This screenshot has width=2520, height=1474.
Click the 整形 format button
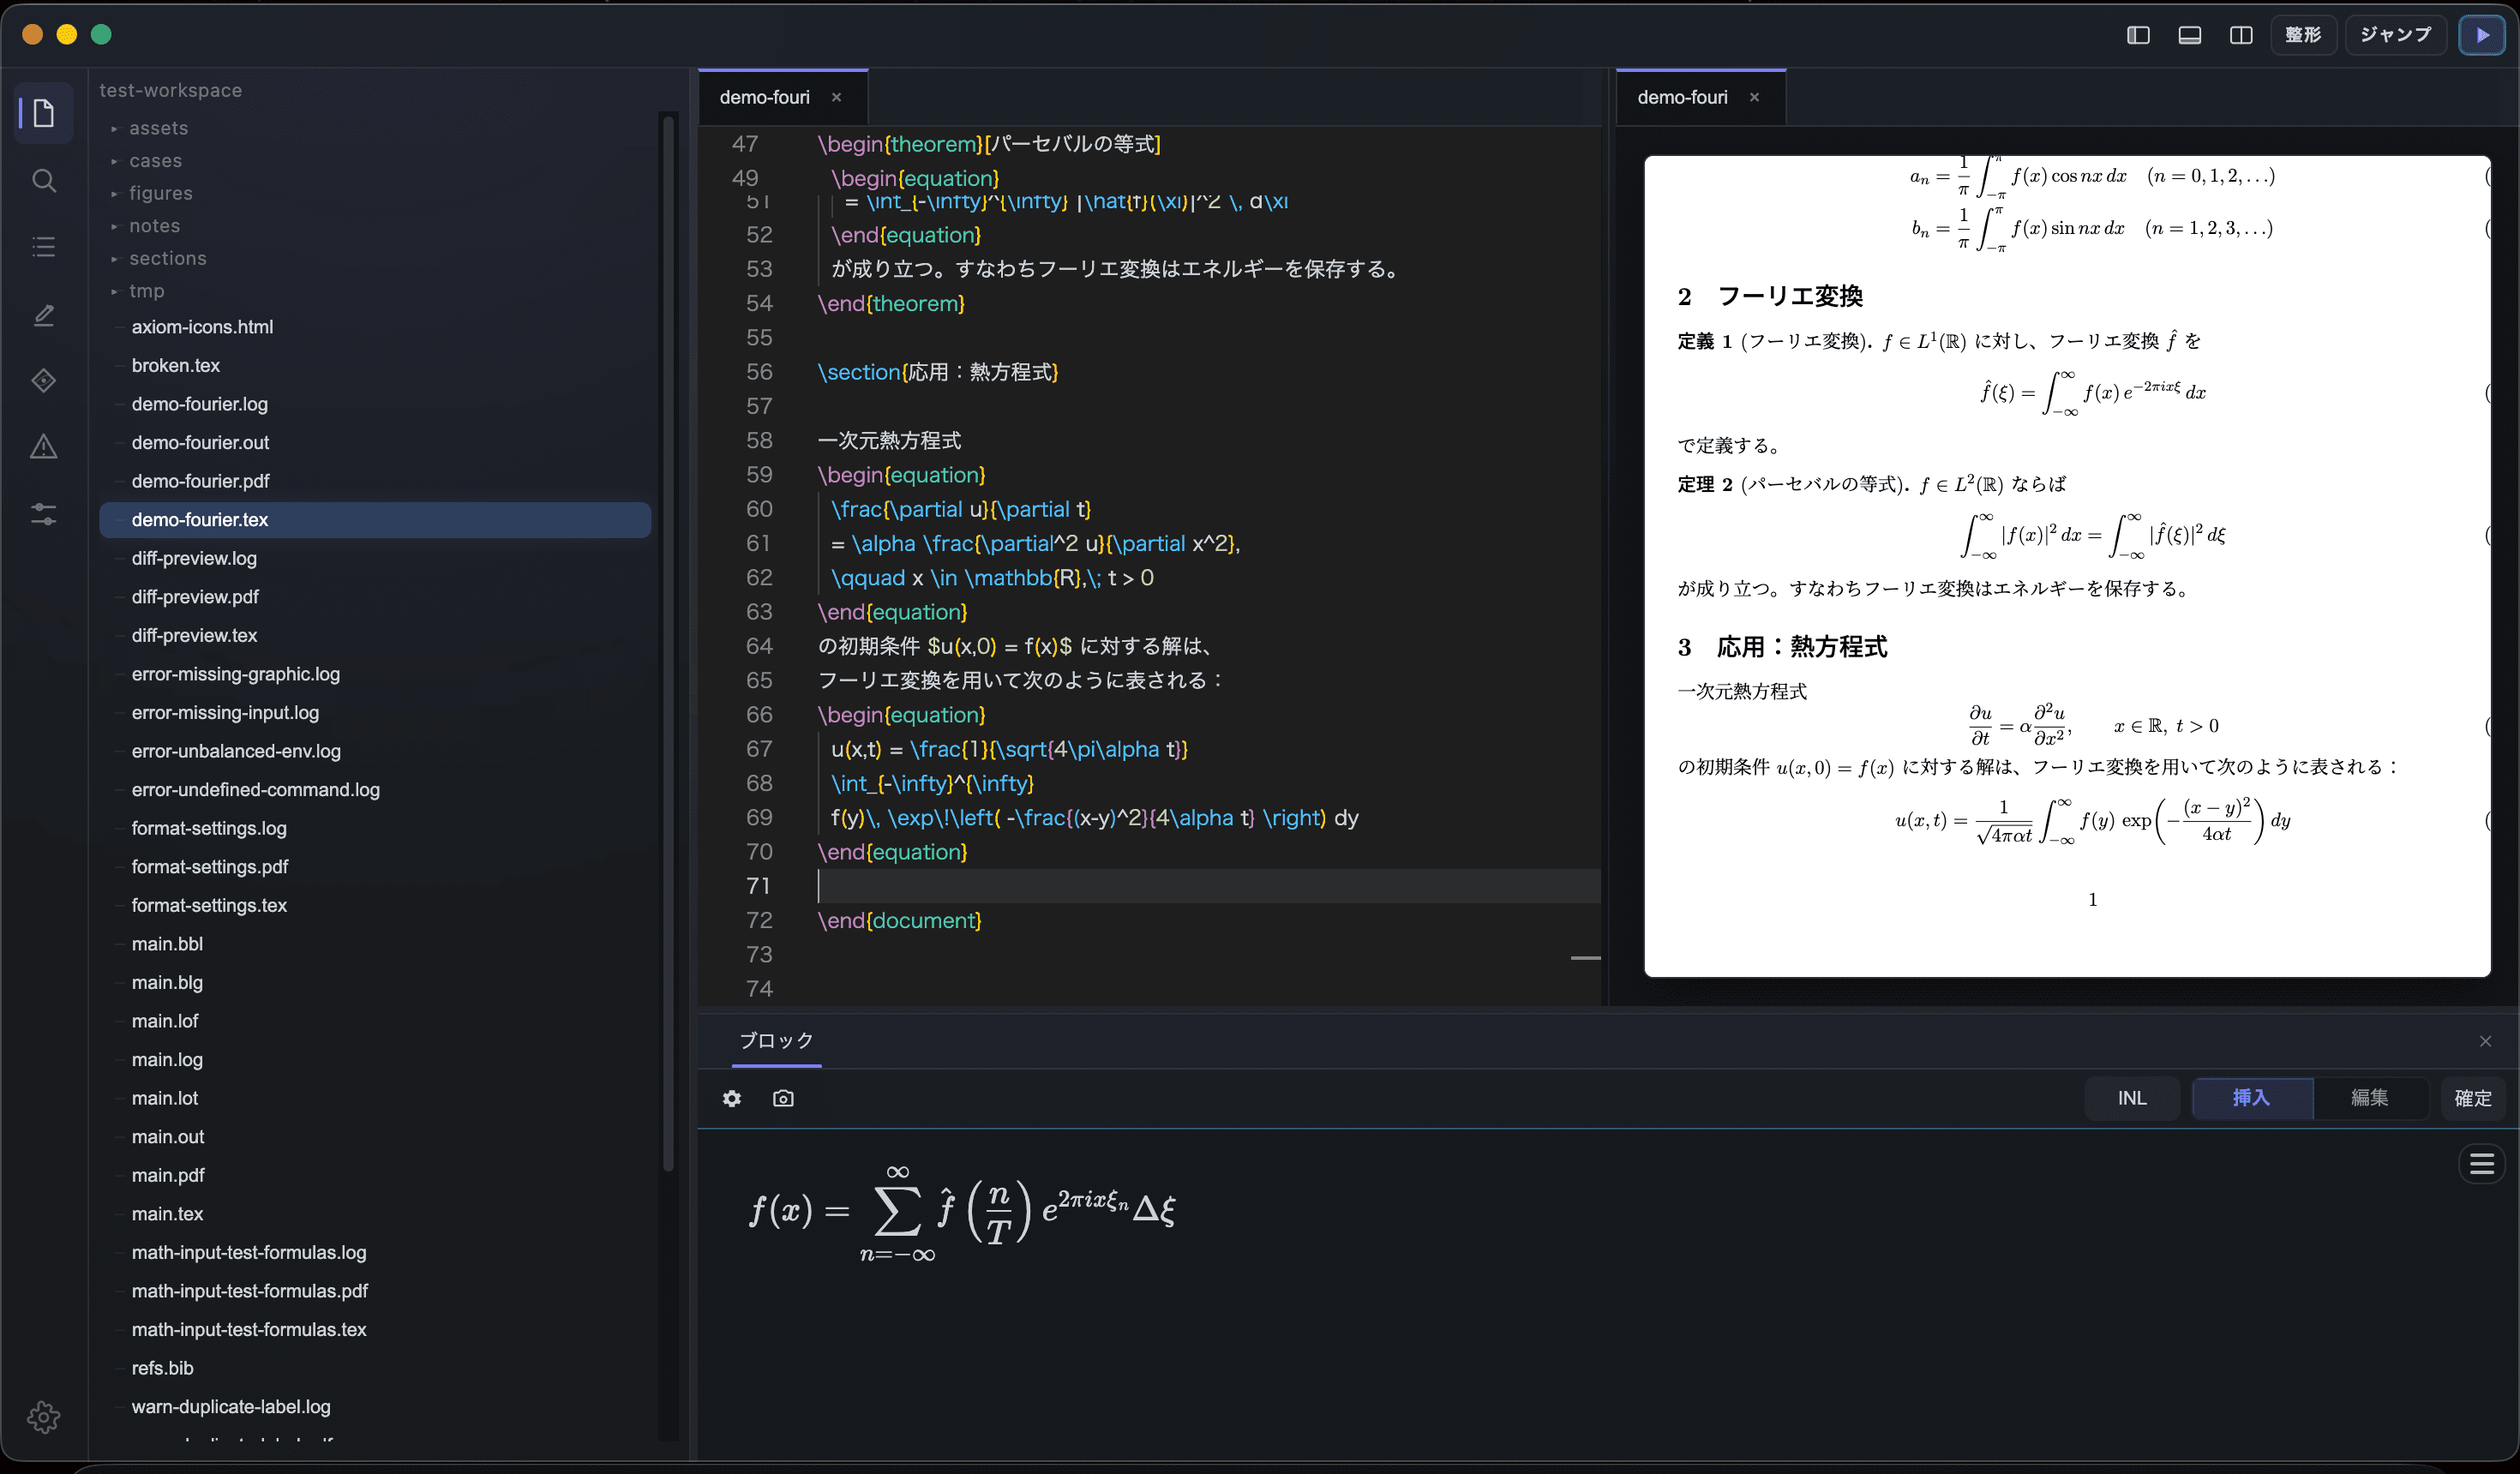(x=2303, y=35)
